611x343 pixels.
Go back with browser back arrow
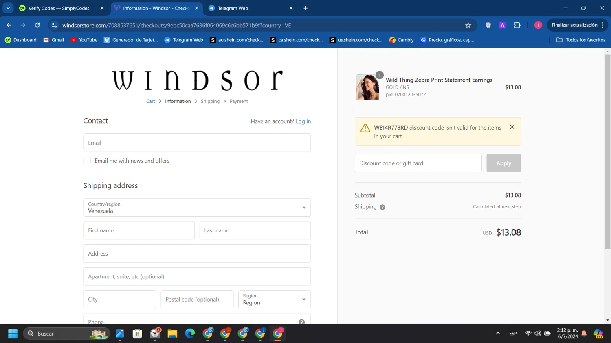(x=9, y=25)
